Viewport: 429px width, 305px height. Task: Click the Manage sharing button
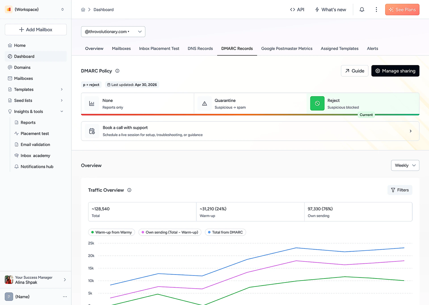pyautogui.click(x=395, y=71)
